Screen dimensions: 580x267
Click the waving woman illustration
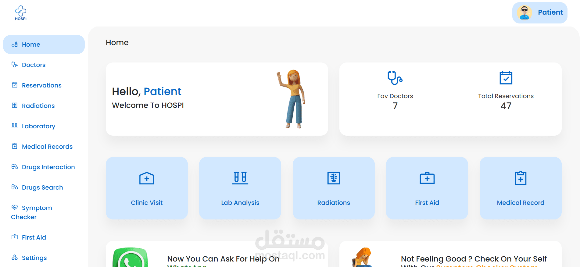click(292, 99)
